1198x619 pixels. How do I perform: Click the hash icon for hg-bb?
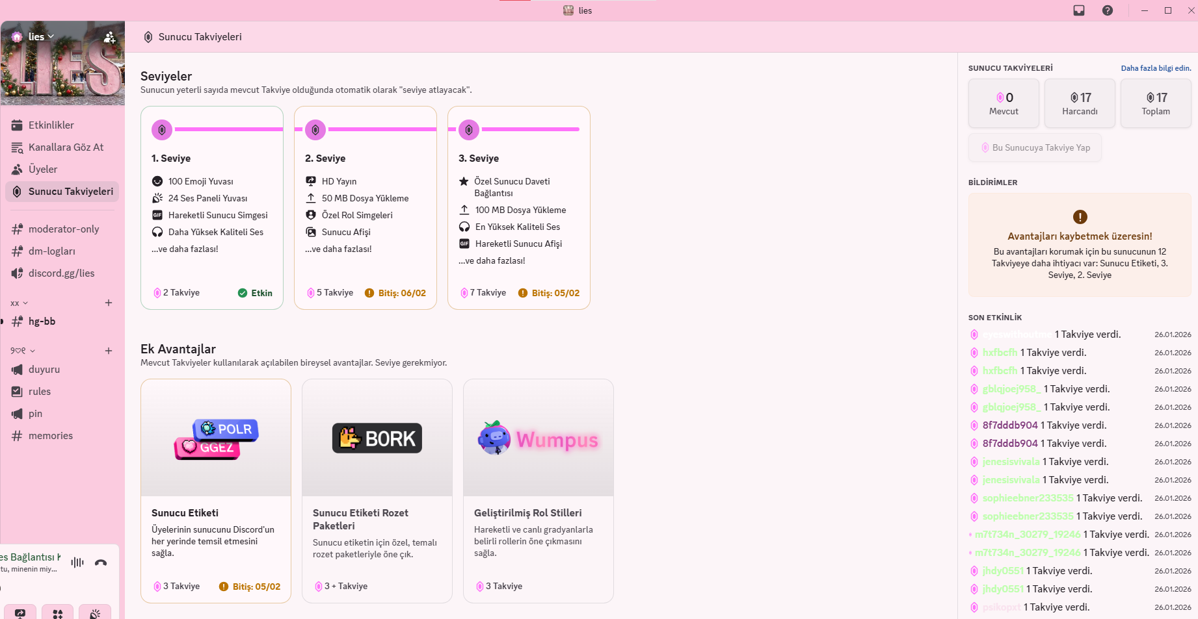coord(17,322)
